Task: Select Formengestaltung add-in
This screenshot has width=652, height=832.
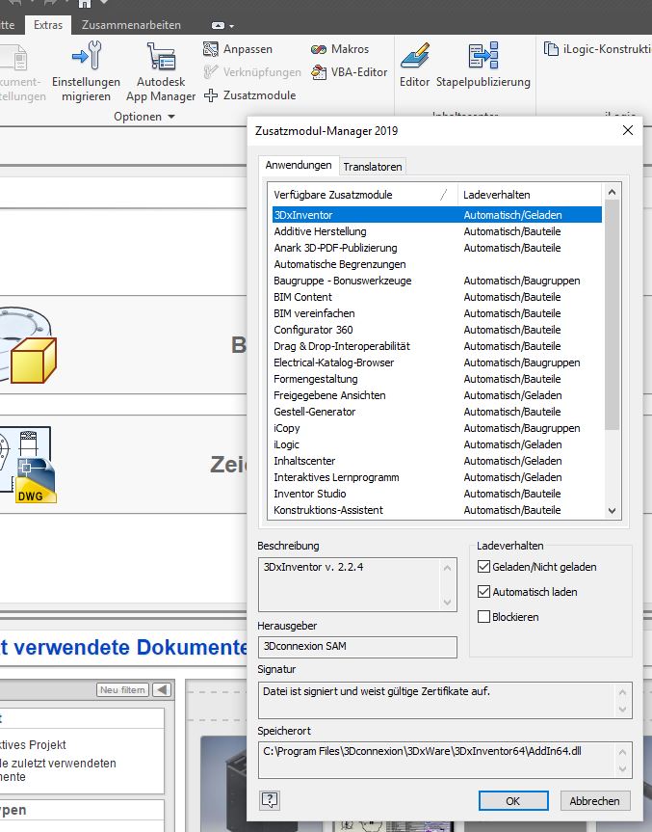Action: [437, 379]
